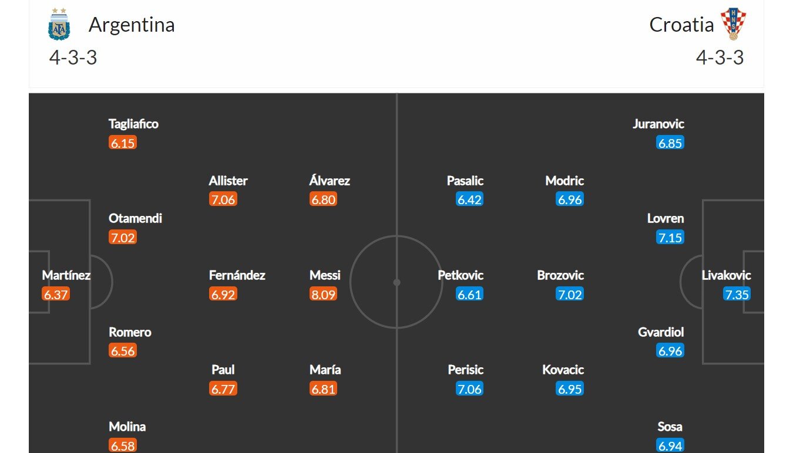Viewport: 793px width, 453px height.
Task: Click Brozovic's player name
Action: click(560, 275)
